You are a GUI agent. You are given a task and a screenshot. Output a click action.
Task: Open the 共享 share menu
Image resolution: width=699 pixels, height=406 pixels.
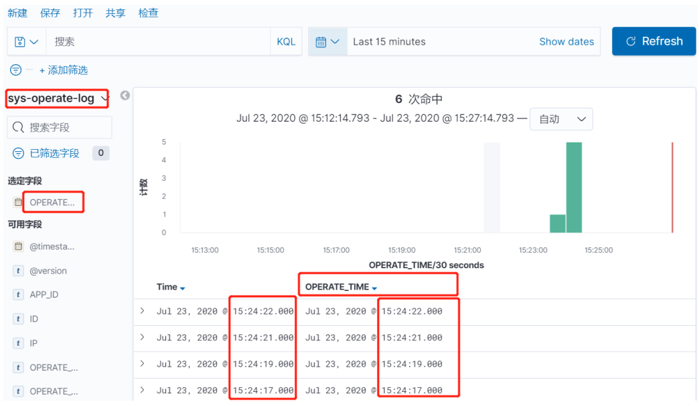[114, 13]
